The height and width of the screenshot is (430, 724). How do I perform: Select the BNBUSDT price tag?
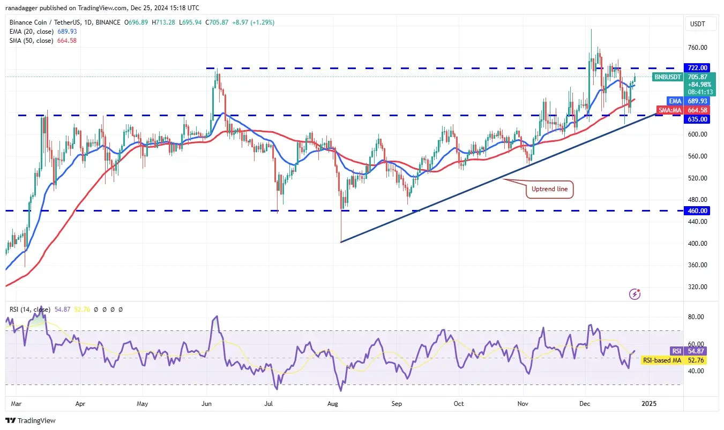pos(668,77)
